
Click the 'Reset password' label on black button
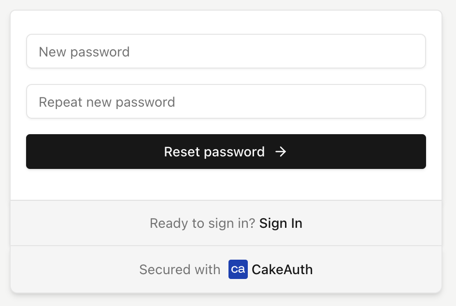pyautogui.click(x=214, y=152)
